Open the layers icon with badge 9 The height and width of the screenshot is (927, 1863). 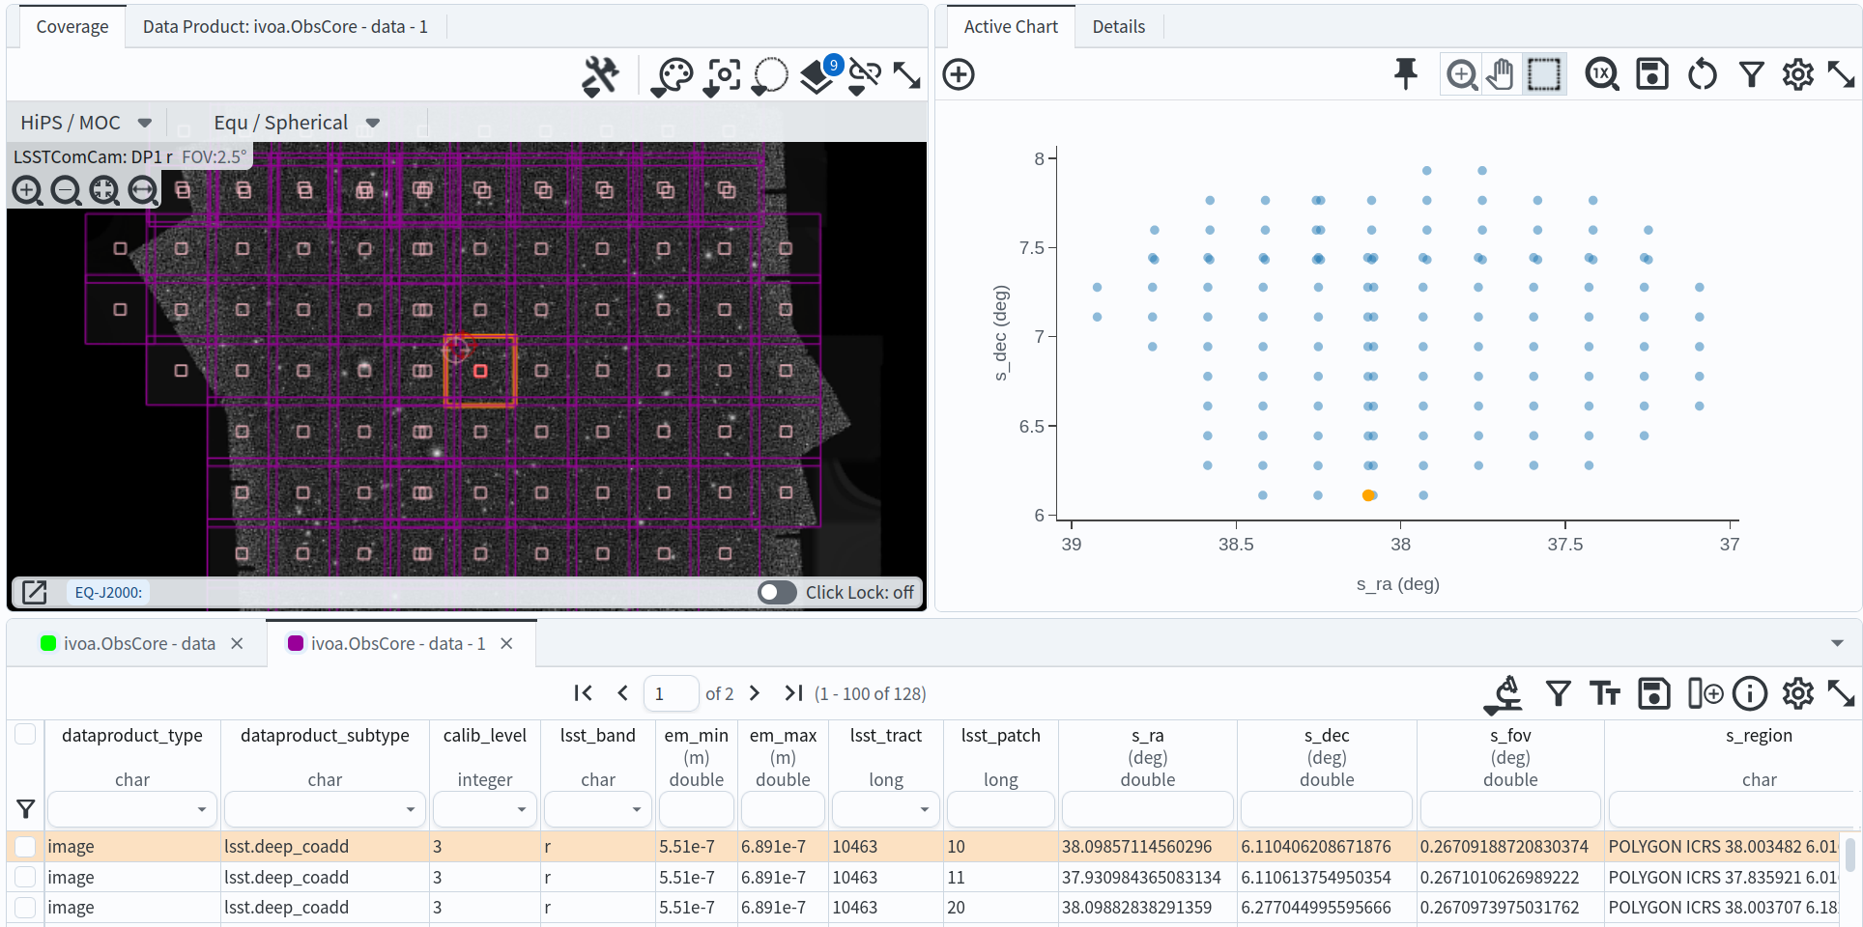817,75
